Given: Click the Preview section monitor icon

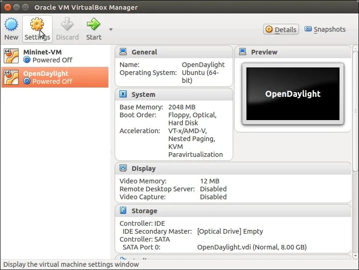Looking at the screenshot, I should [242, 52].
